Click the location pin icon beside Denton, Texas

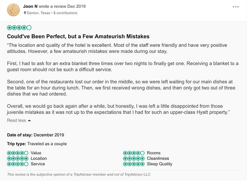tap(25, 13)
